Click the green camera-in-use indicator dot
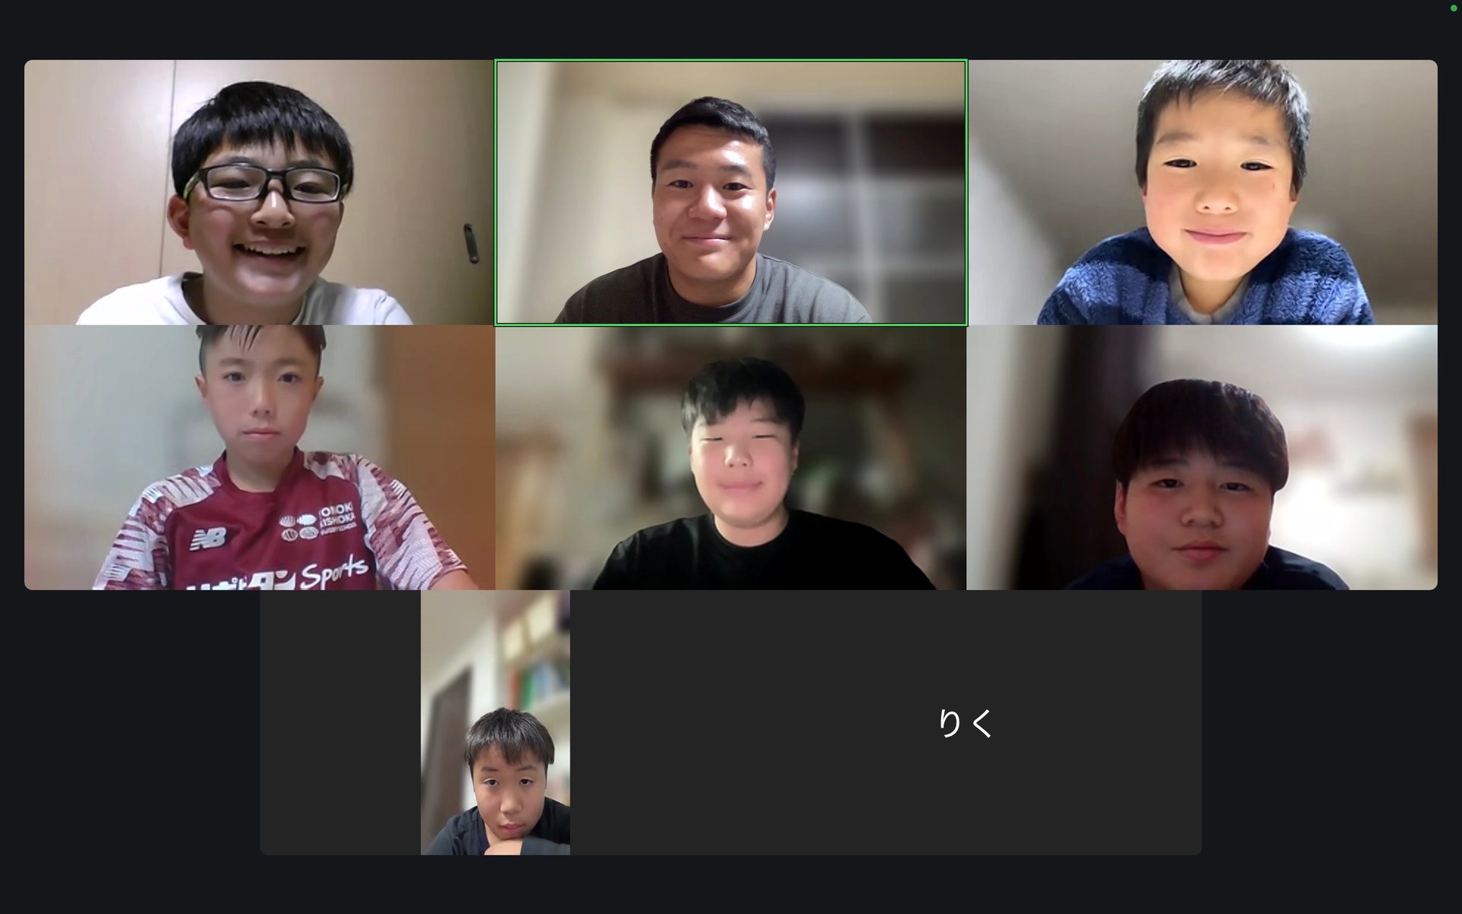1462x914 pixels. pos(1453,8)
